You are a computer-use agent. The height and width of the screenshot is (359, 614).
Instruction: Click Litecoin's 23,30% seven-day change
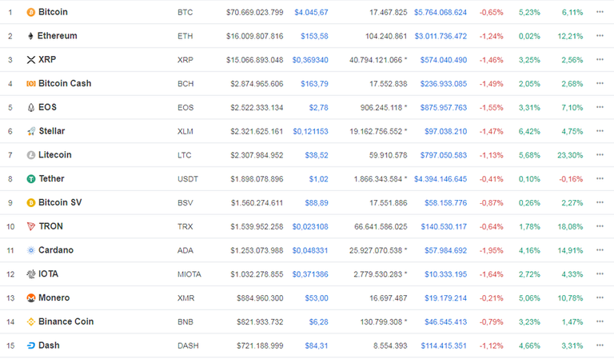coord(570,155)
